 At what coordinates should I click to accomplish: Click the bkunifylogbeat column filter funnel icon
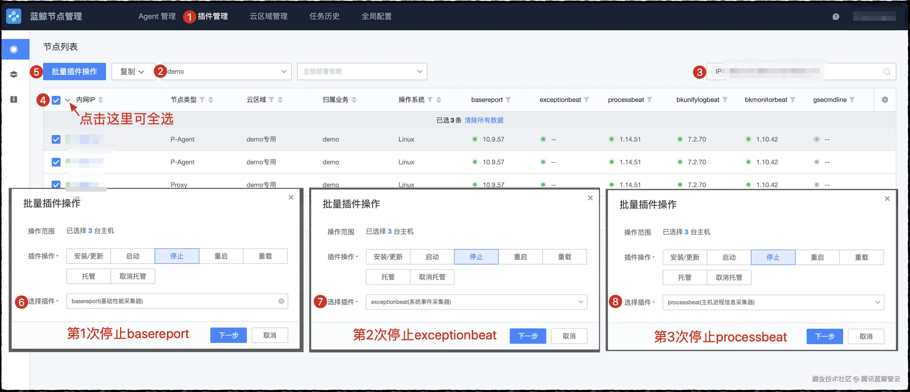coord(725,100)
